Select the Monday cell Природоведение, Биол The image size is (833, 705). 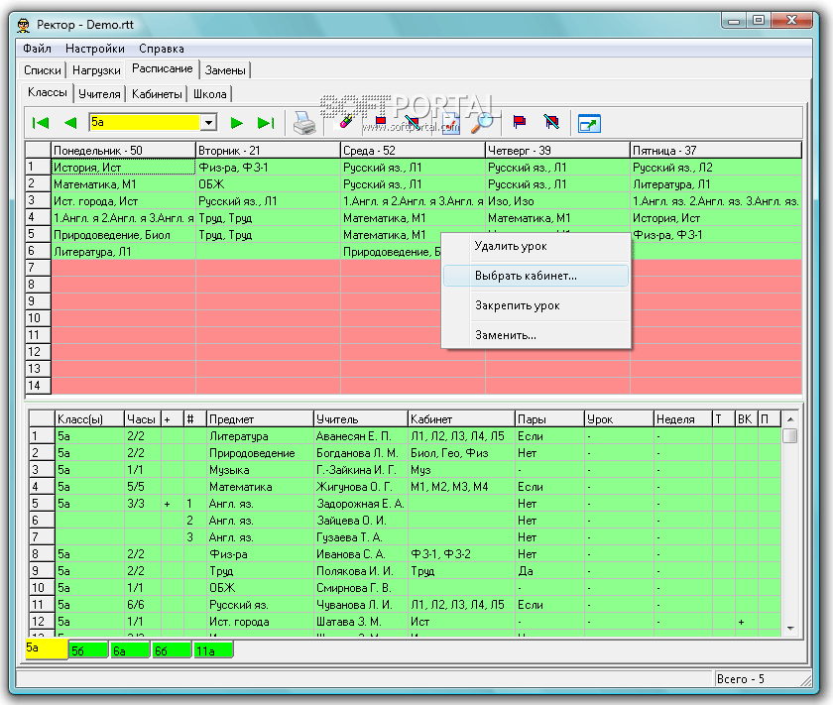pyautogui.click(x=123, y=235)
